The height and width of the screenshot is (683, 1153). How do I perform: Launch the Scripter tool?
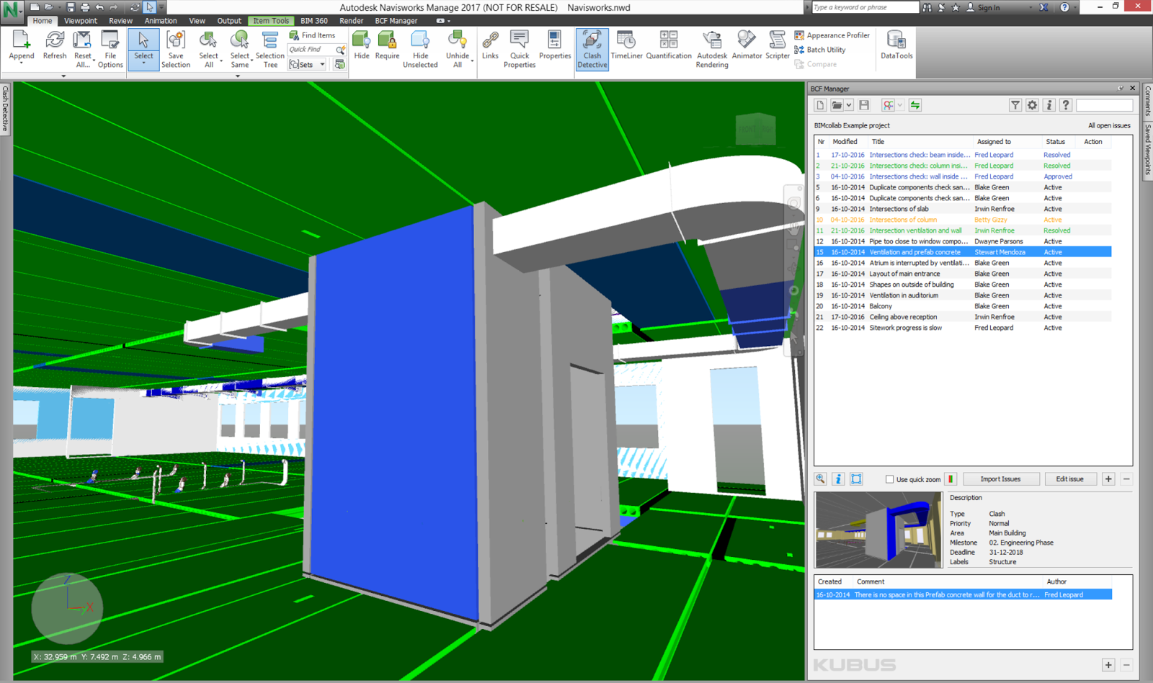[x=777, y=48]
